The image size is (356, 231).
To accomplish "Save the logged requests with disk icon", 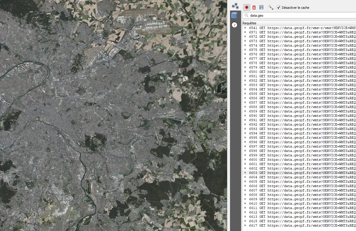I will [262, 7].
